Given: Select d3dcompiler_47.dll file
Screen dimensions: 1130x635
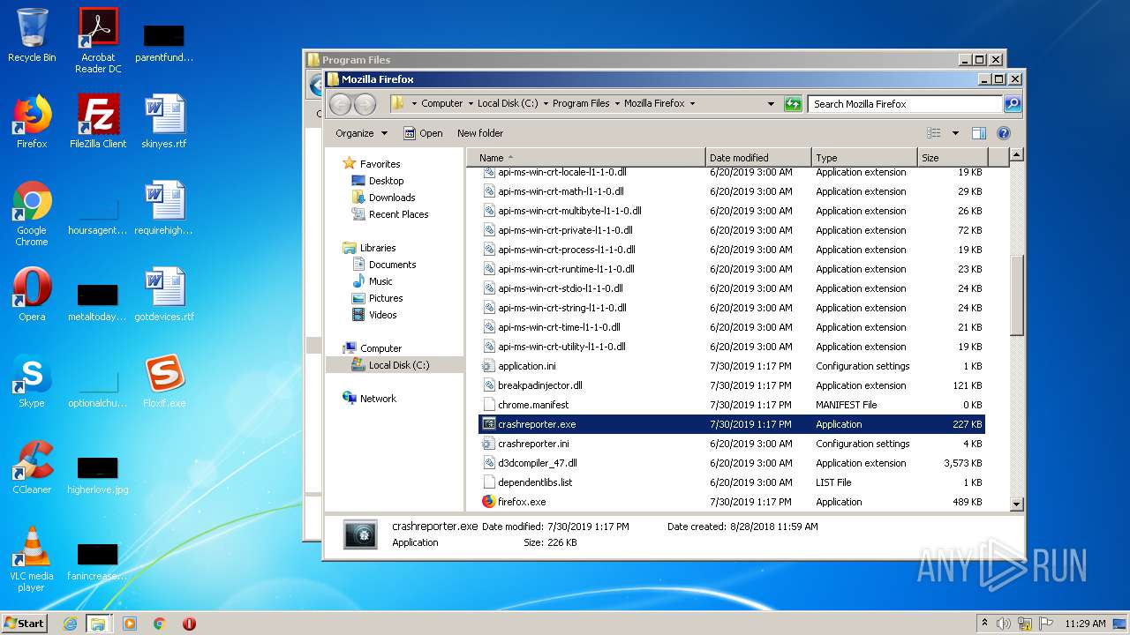Looking at the screenshot, I should click(x=732, y=463).
